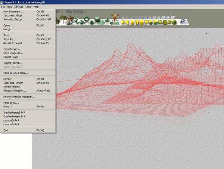Click Save (Ctrl+S) menu item

[x=28, y=35]
